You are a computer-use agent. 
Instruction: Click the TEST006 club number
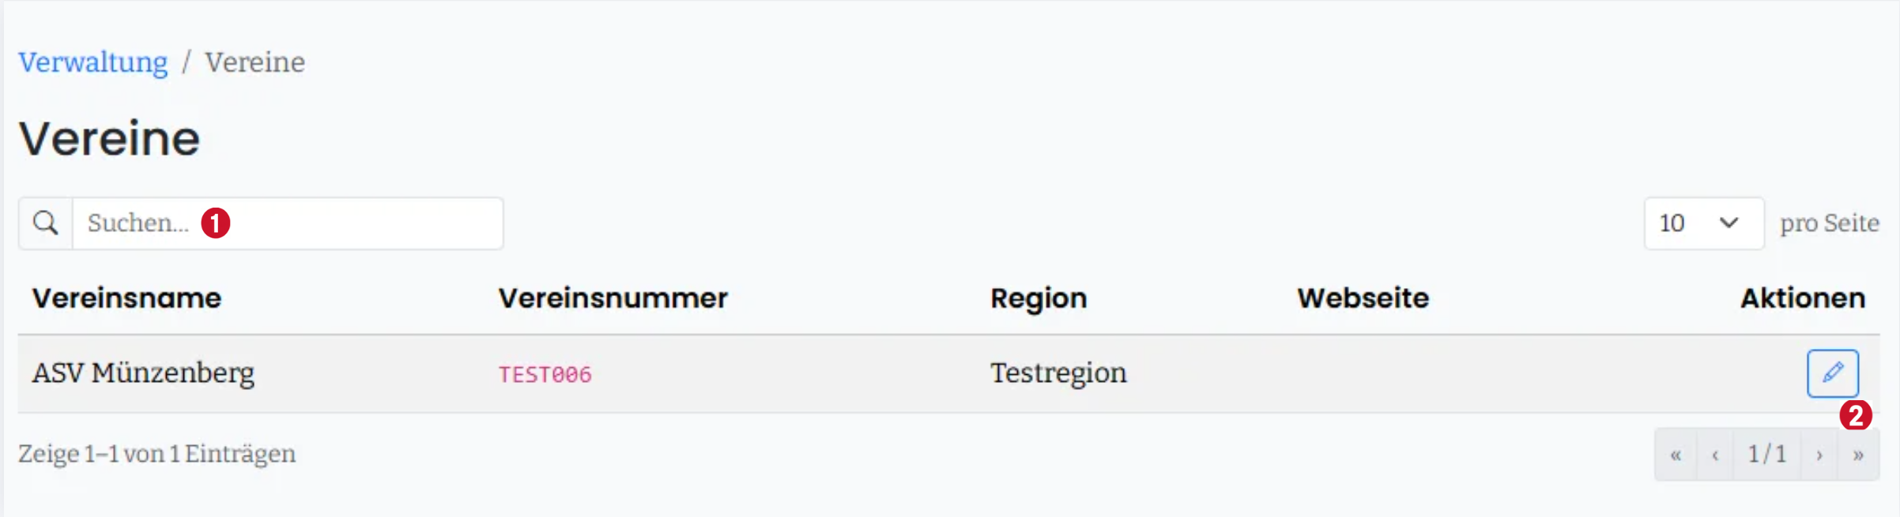click(545, 375)
